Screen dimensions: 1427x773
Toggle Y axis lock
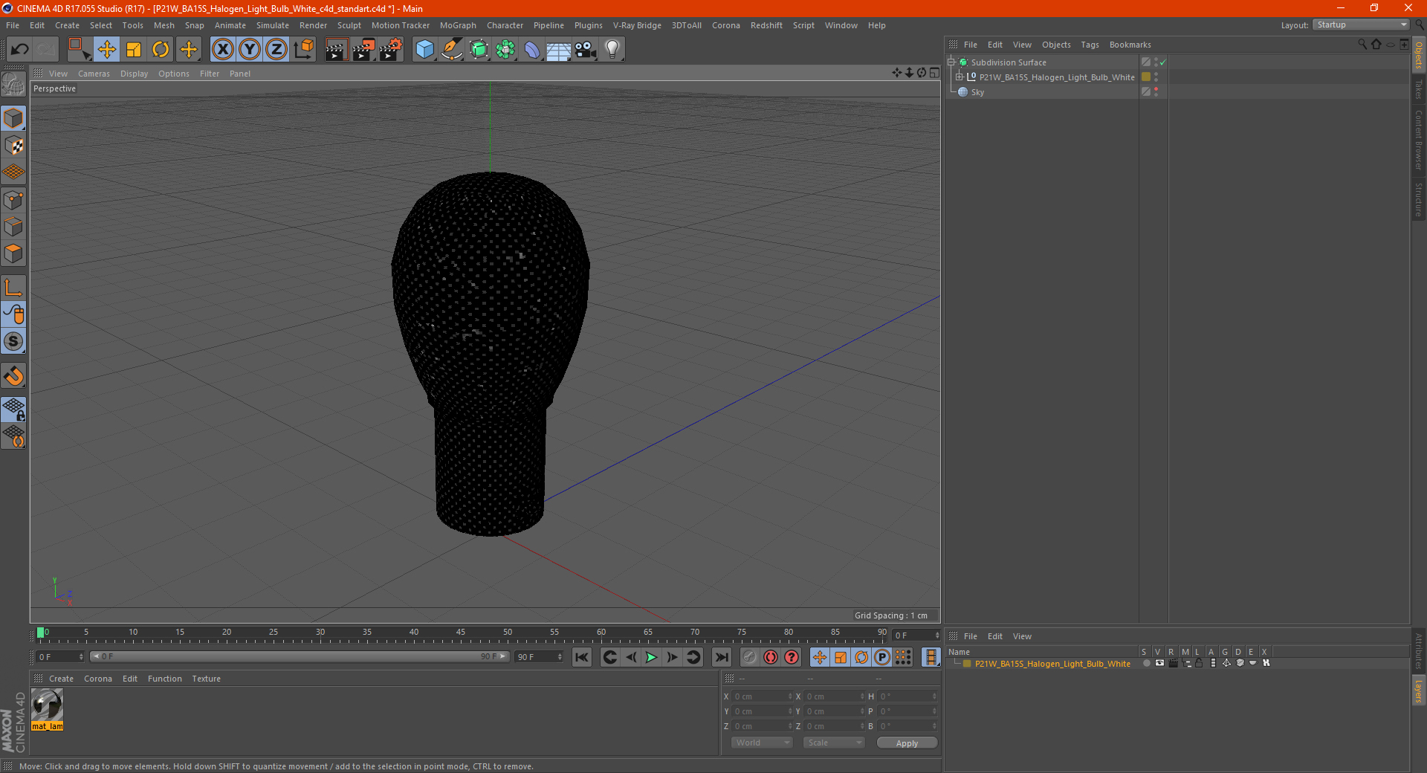click(250, 50)
